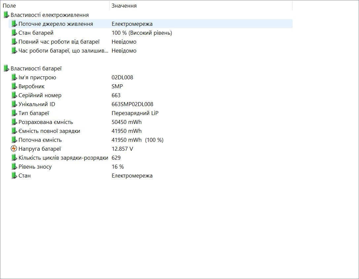Screen dimensions: 359x279
Task: Select the Поточне джерело живлення row
Action: (x=150, y=24)
